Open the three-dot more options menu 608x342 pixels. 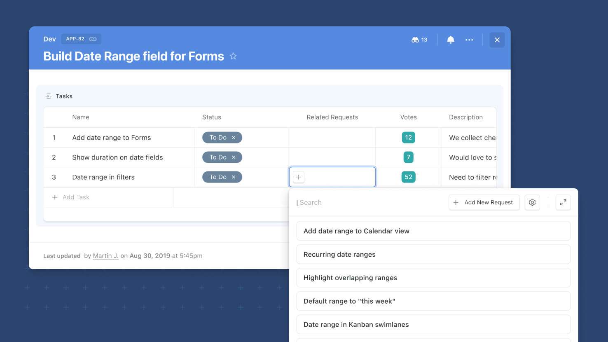[469, 40]
